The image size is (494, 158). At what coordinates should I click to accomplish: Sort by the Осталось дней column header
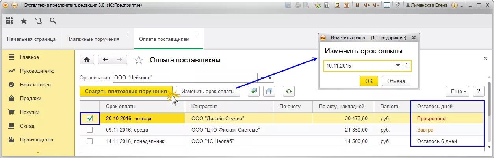[448, 106]
